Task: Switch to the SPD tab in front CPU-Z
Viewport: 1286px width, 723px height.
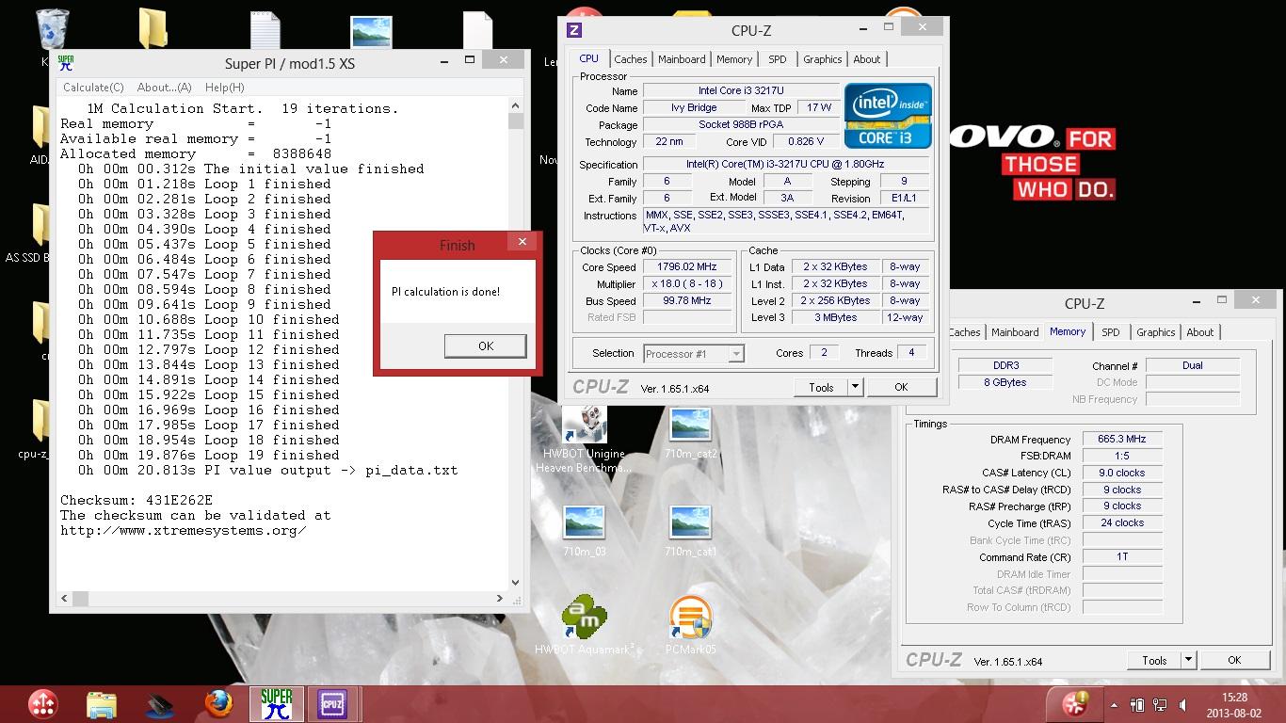Action: click(x=777, y=59)
